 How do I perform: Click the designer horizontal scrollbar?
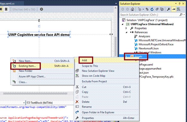(x=35, y=93)
